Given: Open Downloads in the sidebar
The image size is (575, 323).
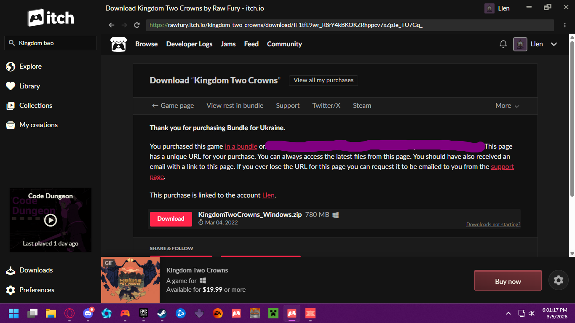Looking at the screenshot, I should pos(29,270).
